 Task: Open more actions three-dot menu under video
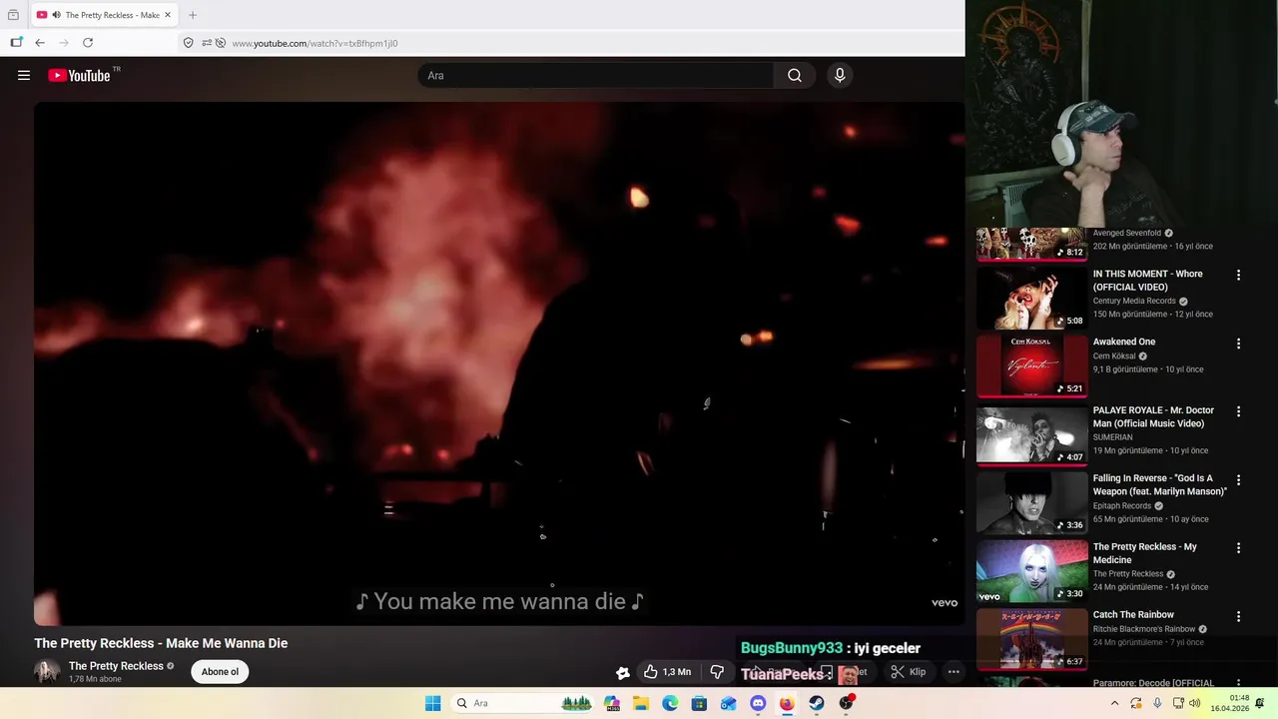tap(954, 672)
